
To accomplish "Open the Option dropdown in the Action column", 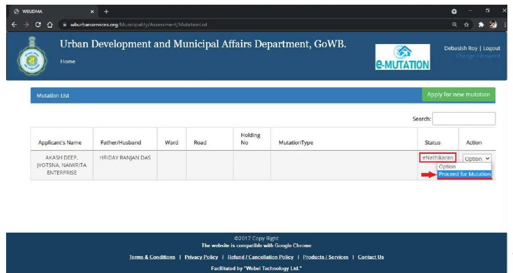I will (477, 158).
